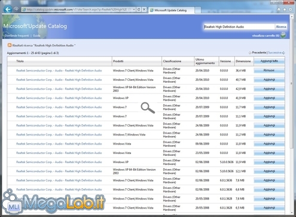The height and width of the screenshot is (217, 296).
Task: Open the Realtek driver link for Windows XP 41,9 MB
Action: [59, 98]
